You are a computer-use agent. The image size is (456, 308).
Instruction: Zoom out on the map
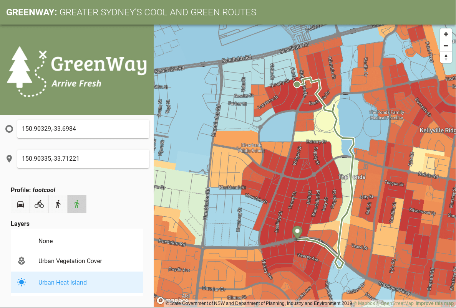pyautogui.click(x=446, y=46)
